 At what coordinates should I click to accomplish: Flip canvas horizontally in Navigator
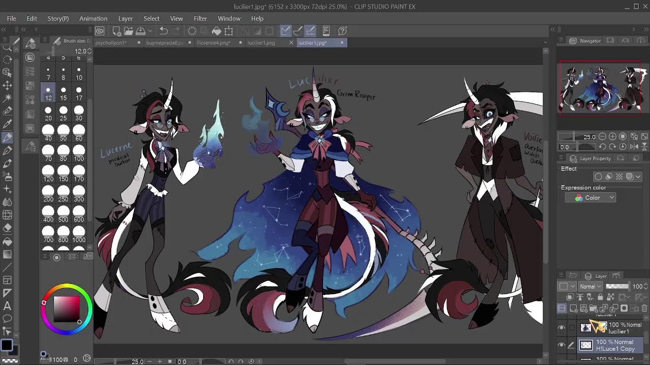coord(634,147)
